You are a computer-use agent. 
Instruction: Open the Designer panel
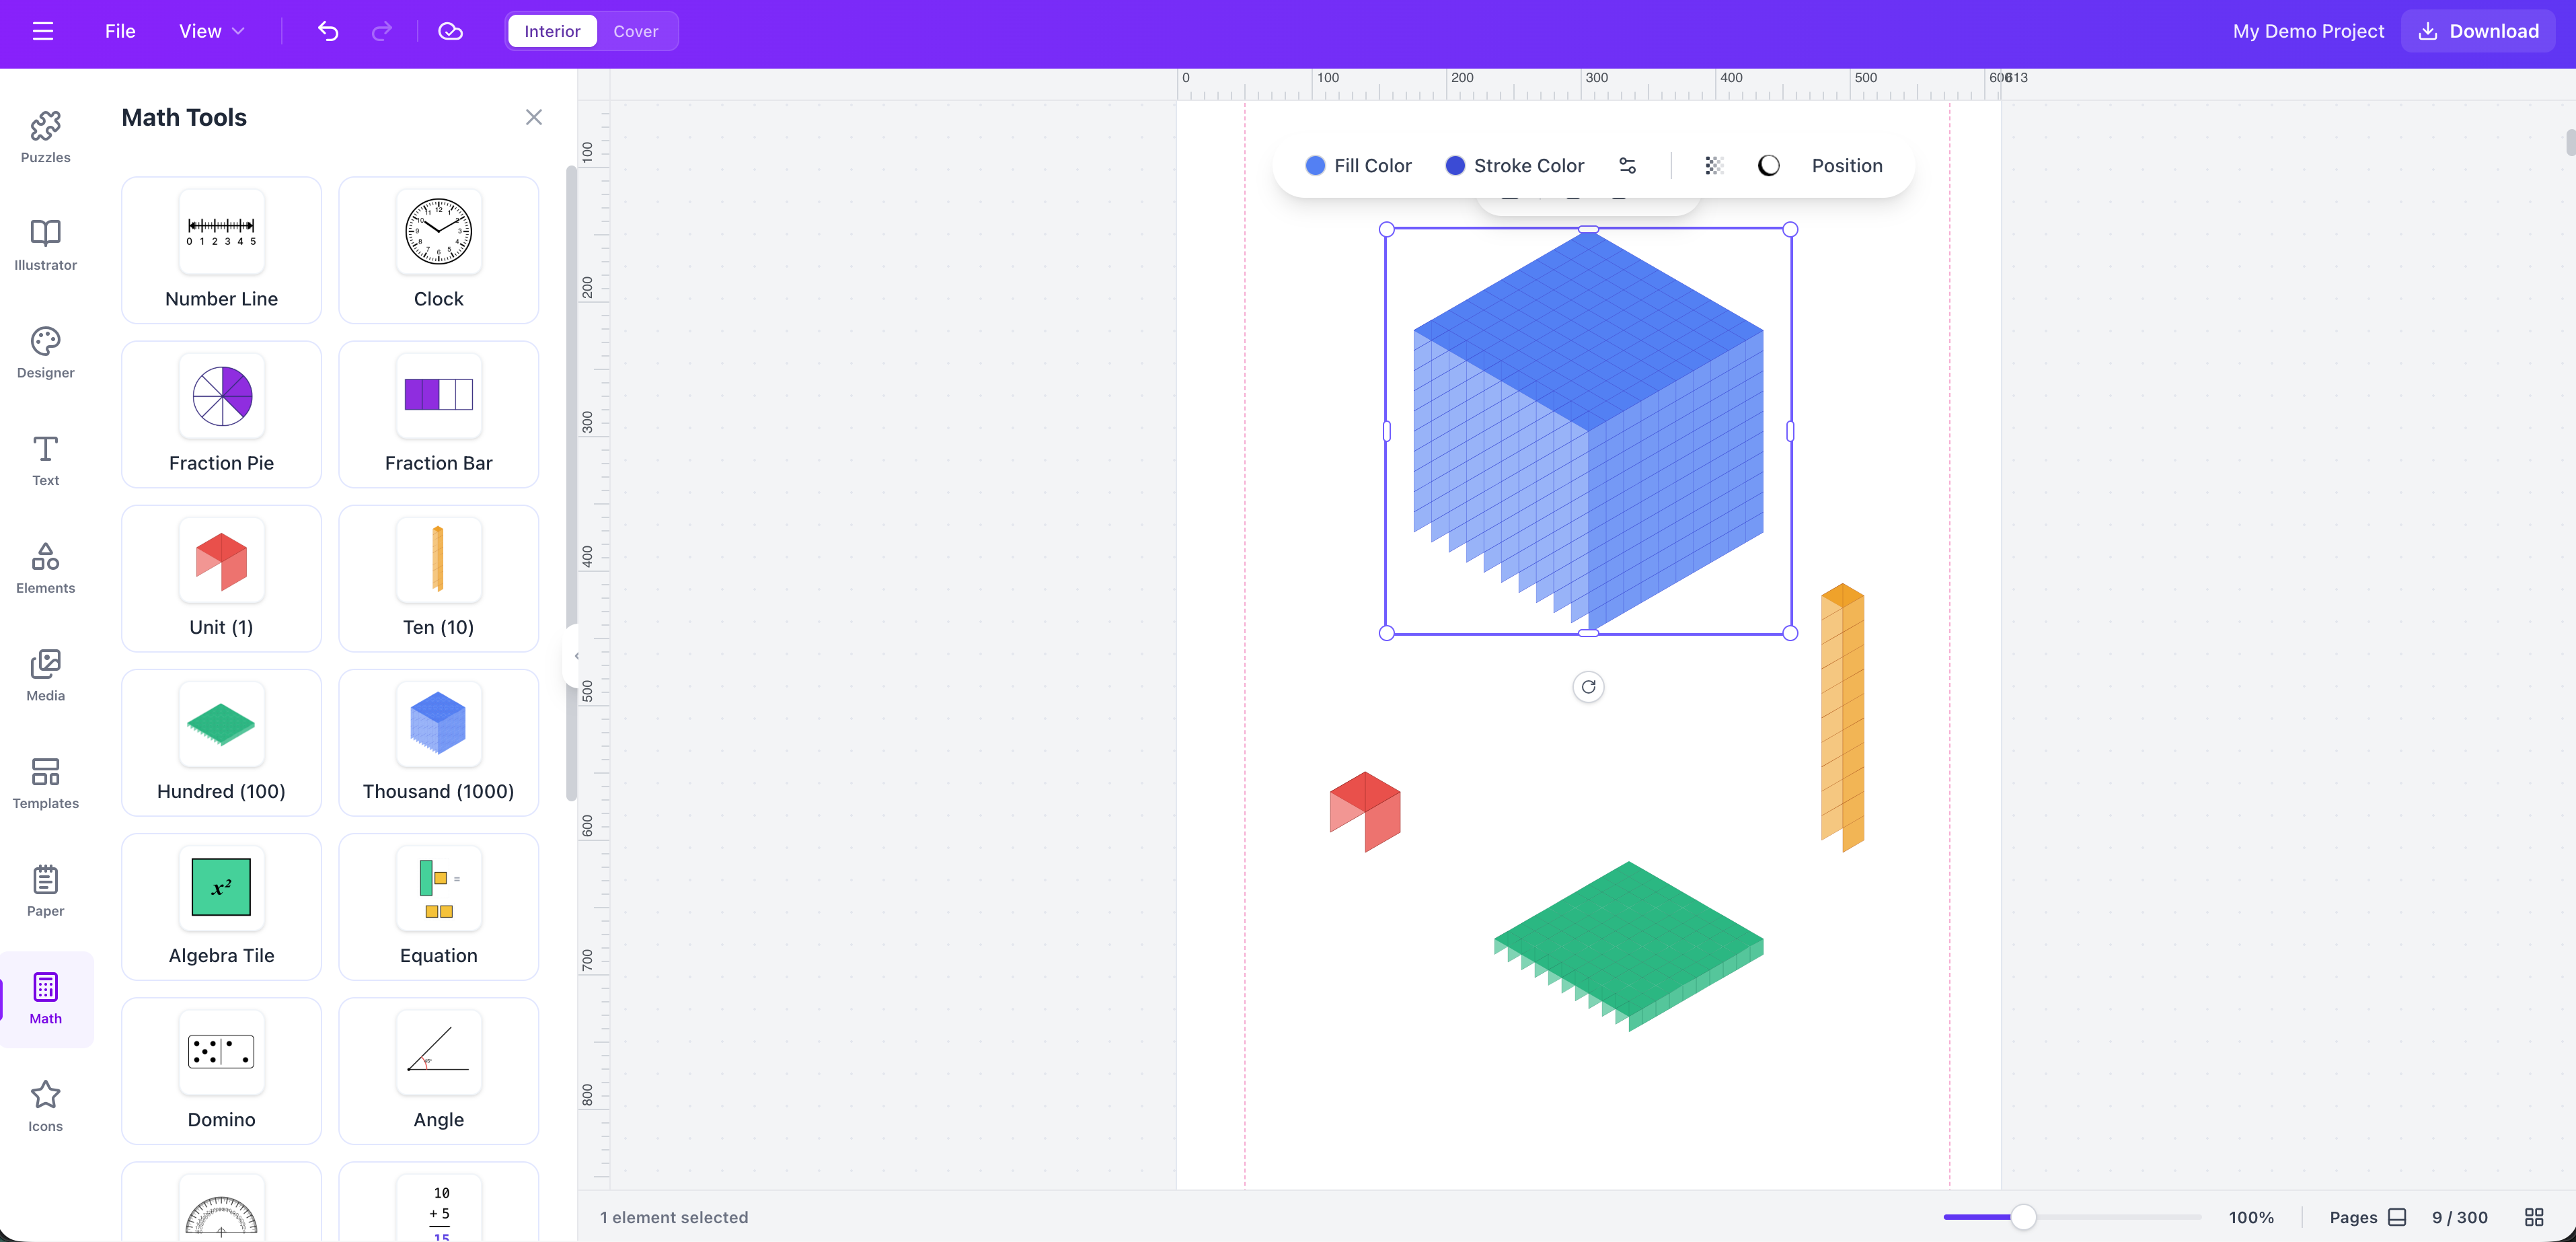click(x=45, y=353)
